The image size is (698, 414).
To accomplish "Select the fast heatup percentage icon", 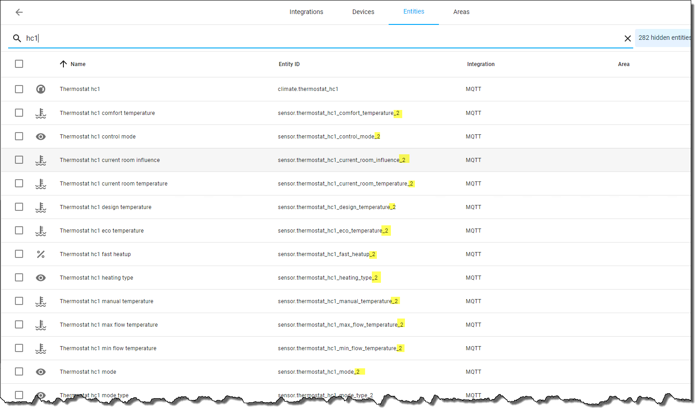I will click(41, 254).
